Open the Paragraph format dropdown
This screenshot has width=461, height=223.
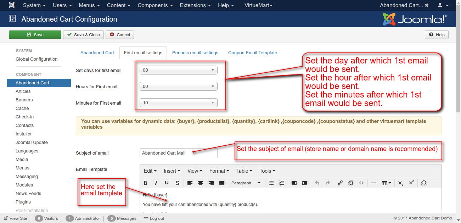click(x=246, y=183)
